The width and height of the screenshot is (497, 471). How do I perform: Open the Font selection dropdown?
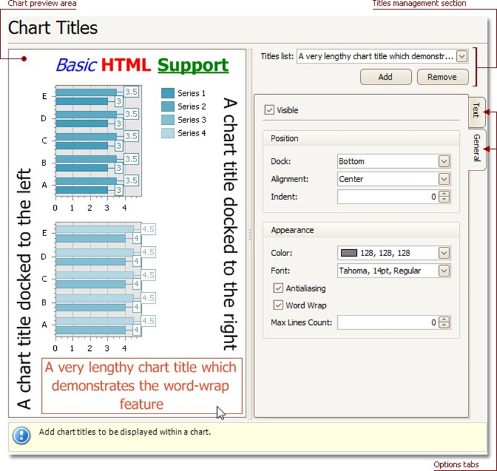point(444,271)
